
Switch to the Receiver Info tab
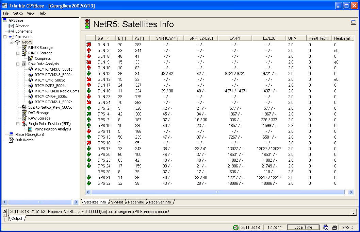pyautogui.click(x=160, y=202)
